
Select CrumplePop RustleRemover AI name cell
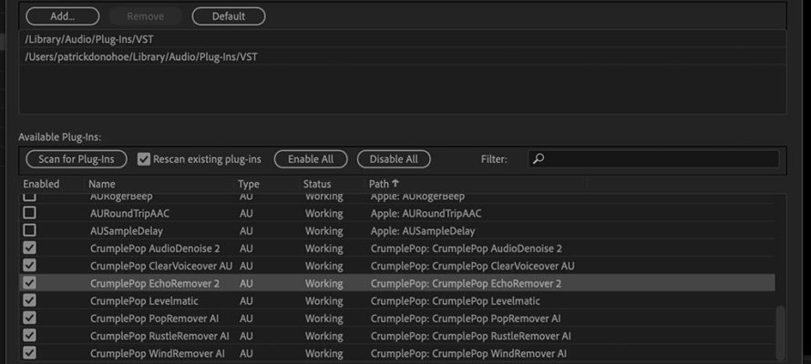click(159, 336)
